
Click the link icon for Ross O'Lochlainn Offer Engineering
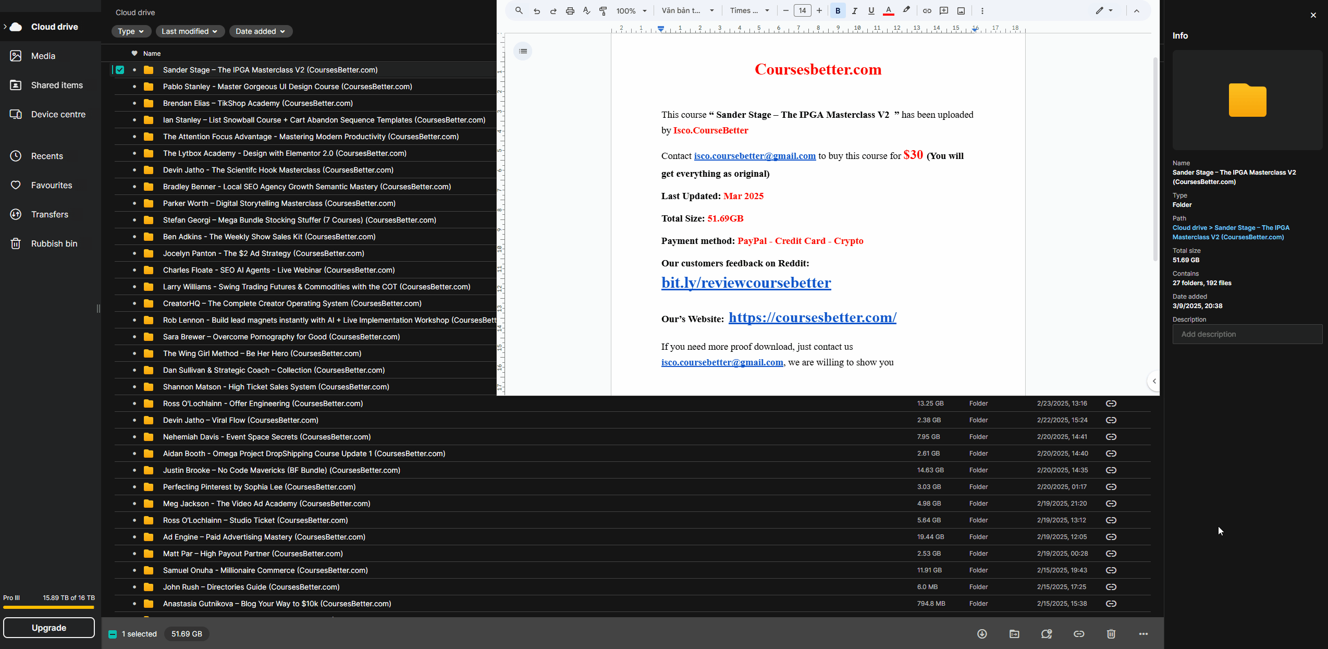(1111, 403)
